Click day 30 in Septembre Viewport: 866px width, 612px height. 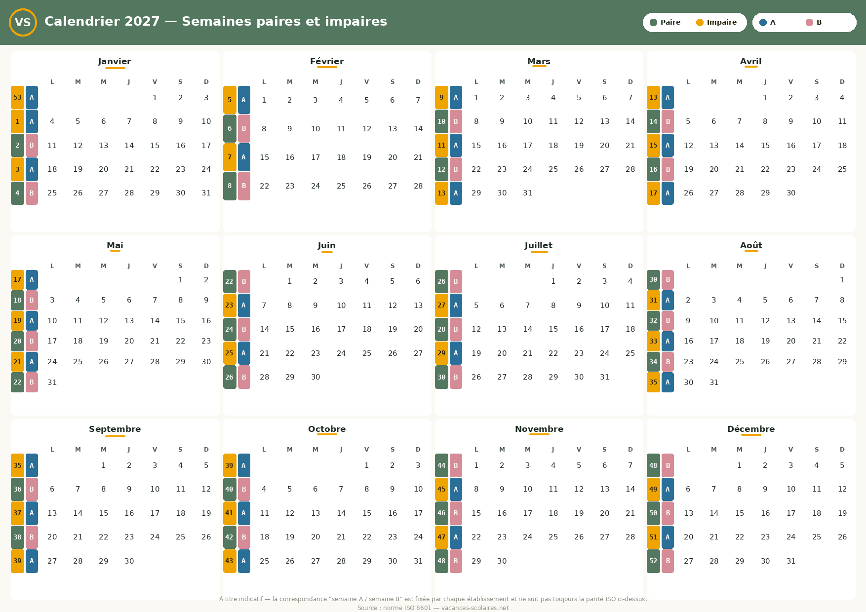(x=129, y=561)
